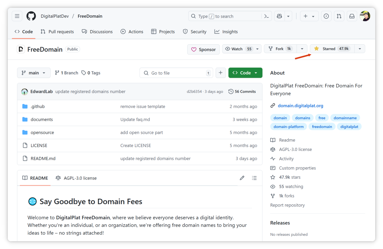Edit README with the pencil icon

(x=242, y=178)
